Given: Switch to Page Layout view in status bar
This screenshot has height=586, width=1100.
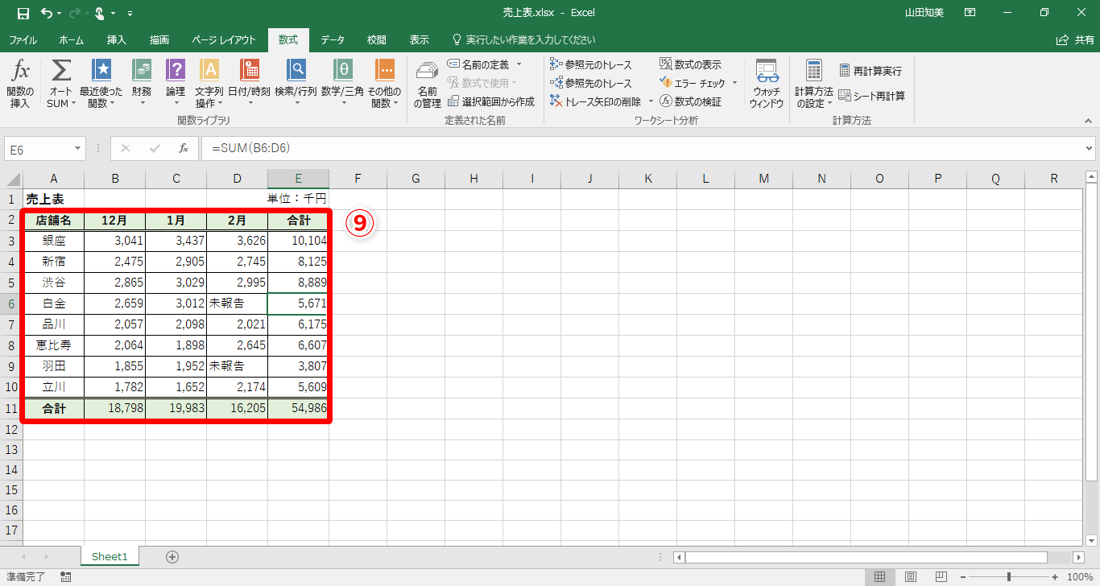Looking at the screenshot, I should (911, 576).
